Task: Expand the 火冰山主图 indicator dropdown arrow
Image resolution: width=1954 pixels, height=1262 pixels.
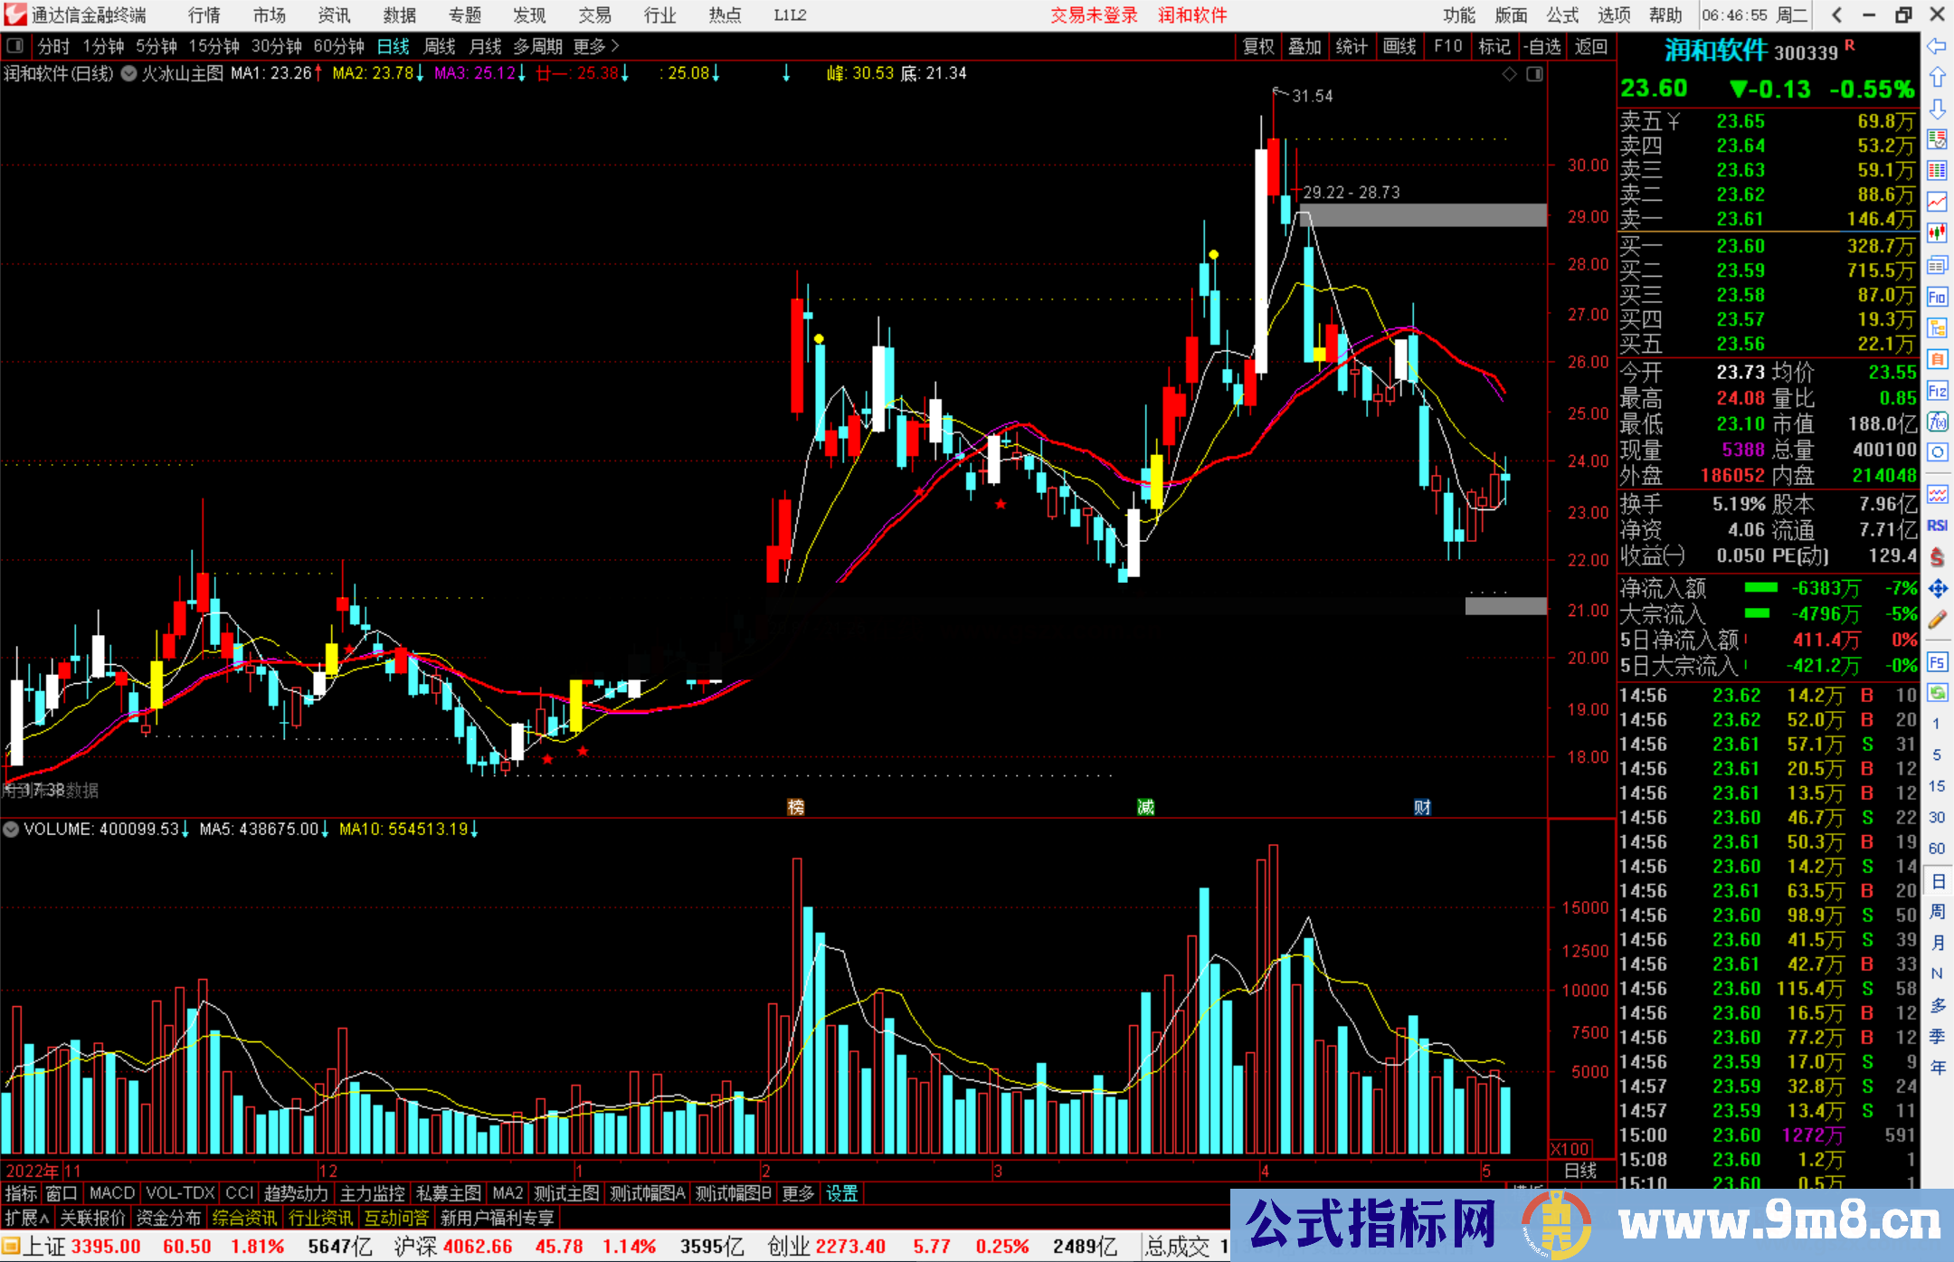Action: pyautogui.click(x=129, y=73)
